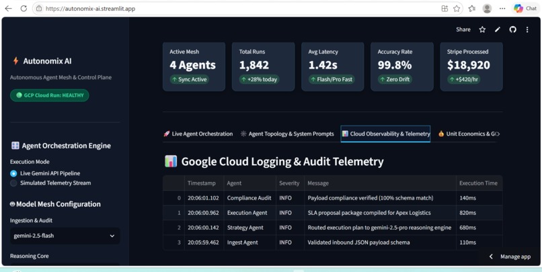Click the Ingest Agent cell
This screenshot has height=272, width=542.
pos(249,242)
